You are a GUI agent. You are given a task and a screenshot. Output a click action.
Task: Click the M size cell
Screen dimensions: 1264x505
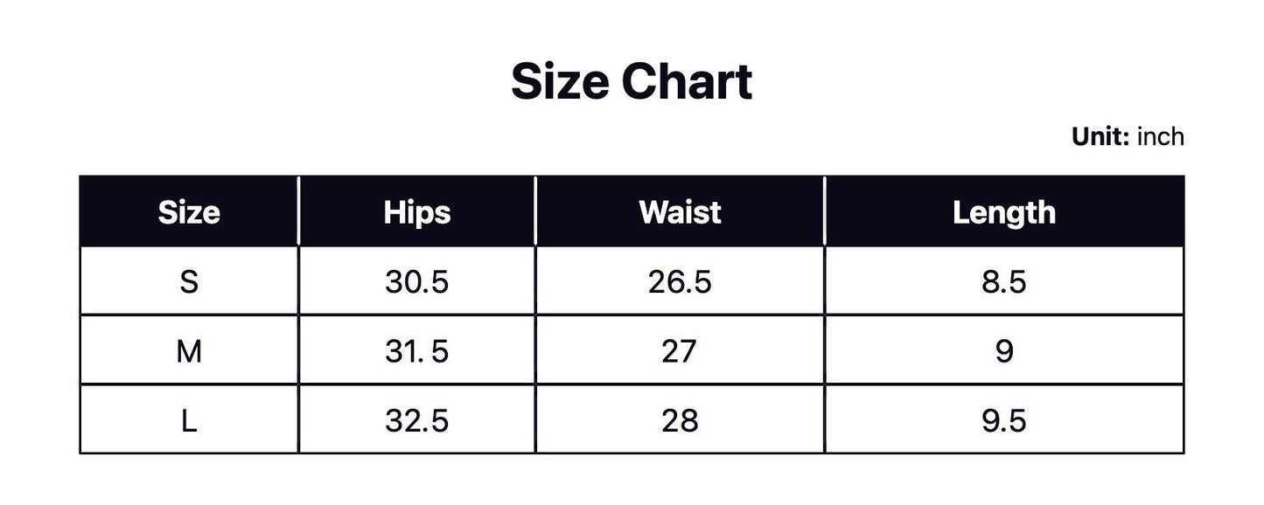pyautogui.click(x=189, y=351)
